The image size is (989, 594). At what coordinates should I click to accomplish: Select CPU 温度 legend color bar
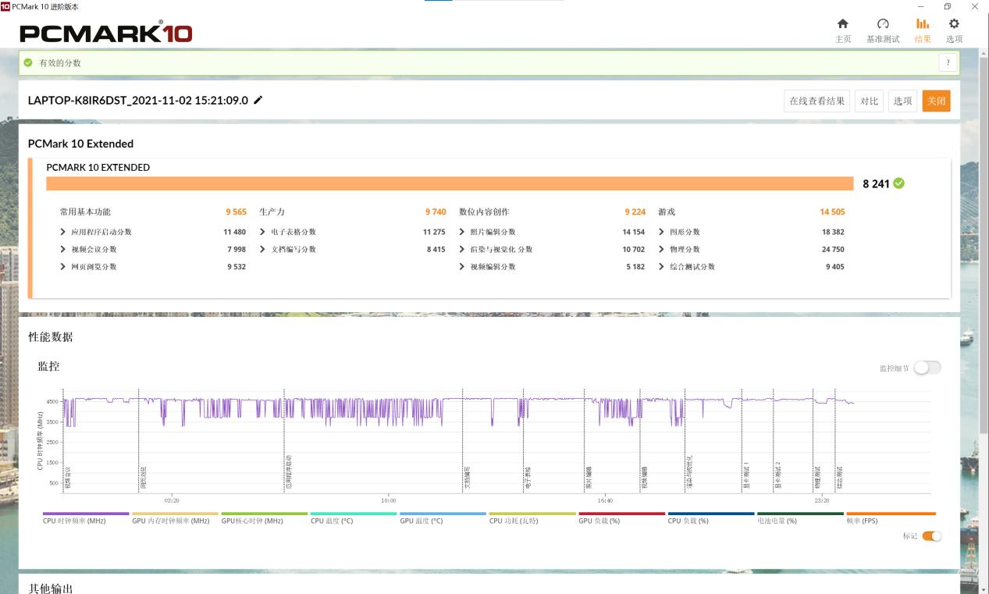pyautogui.click(x=354, y=514)
